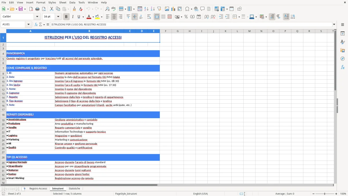This screenshot has height=196, width=348.
Task: Switch to the Statistiche sheet tab
Action: 75,188
